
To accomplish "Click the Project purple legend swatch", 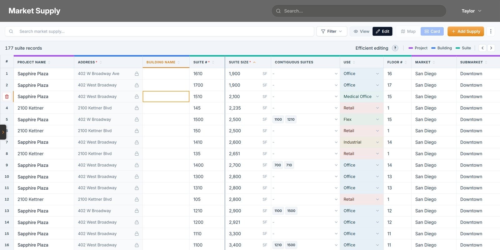I will [411, 48].
